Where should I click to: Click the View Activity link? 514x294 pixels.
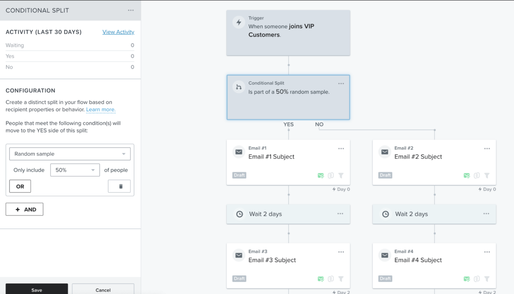coord(118,32)
